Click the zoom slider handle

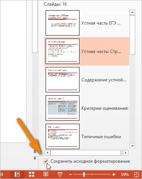(84, 174)
